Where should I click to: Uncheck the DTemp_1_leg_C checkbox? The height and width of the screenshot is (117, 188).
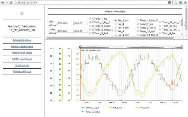[x=90, y=22]
